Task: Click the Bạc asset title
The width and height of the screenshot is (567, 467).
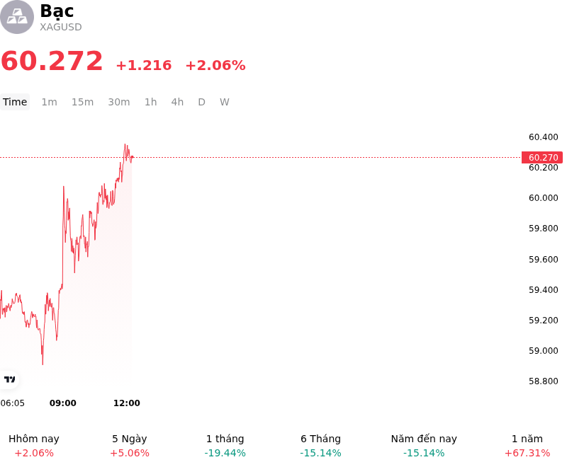Action: click(x=57, y=11)
